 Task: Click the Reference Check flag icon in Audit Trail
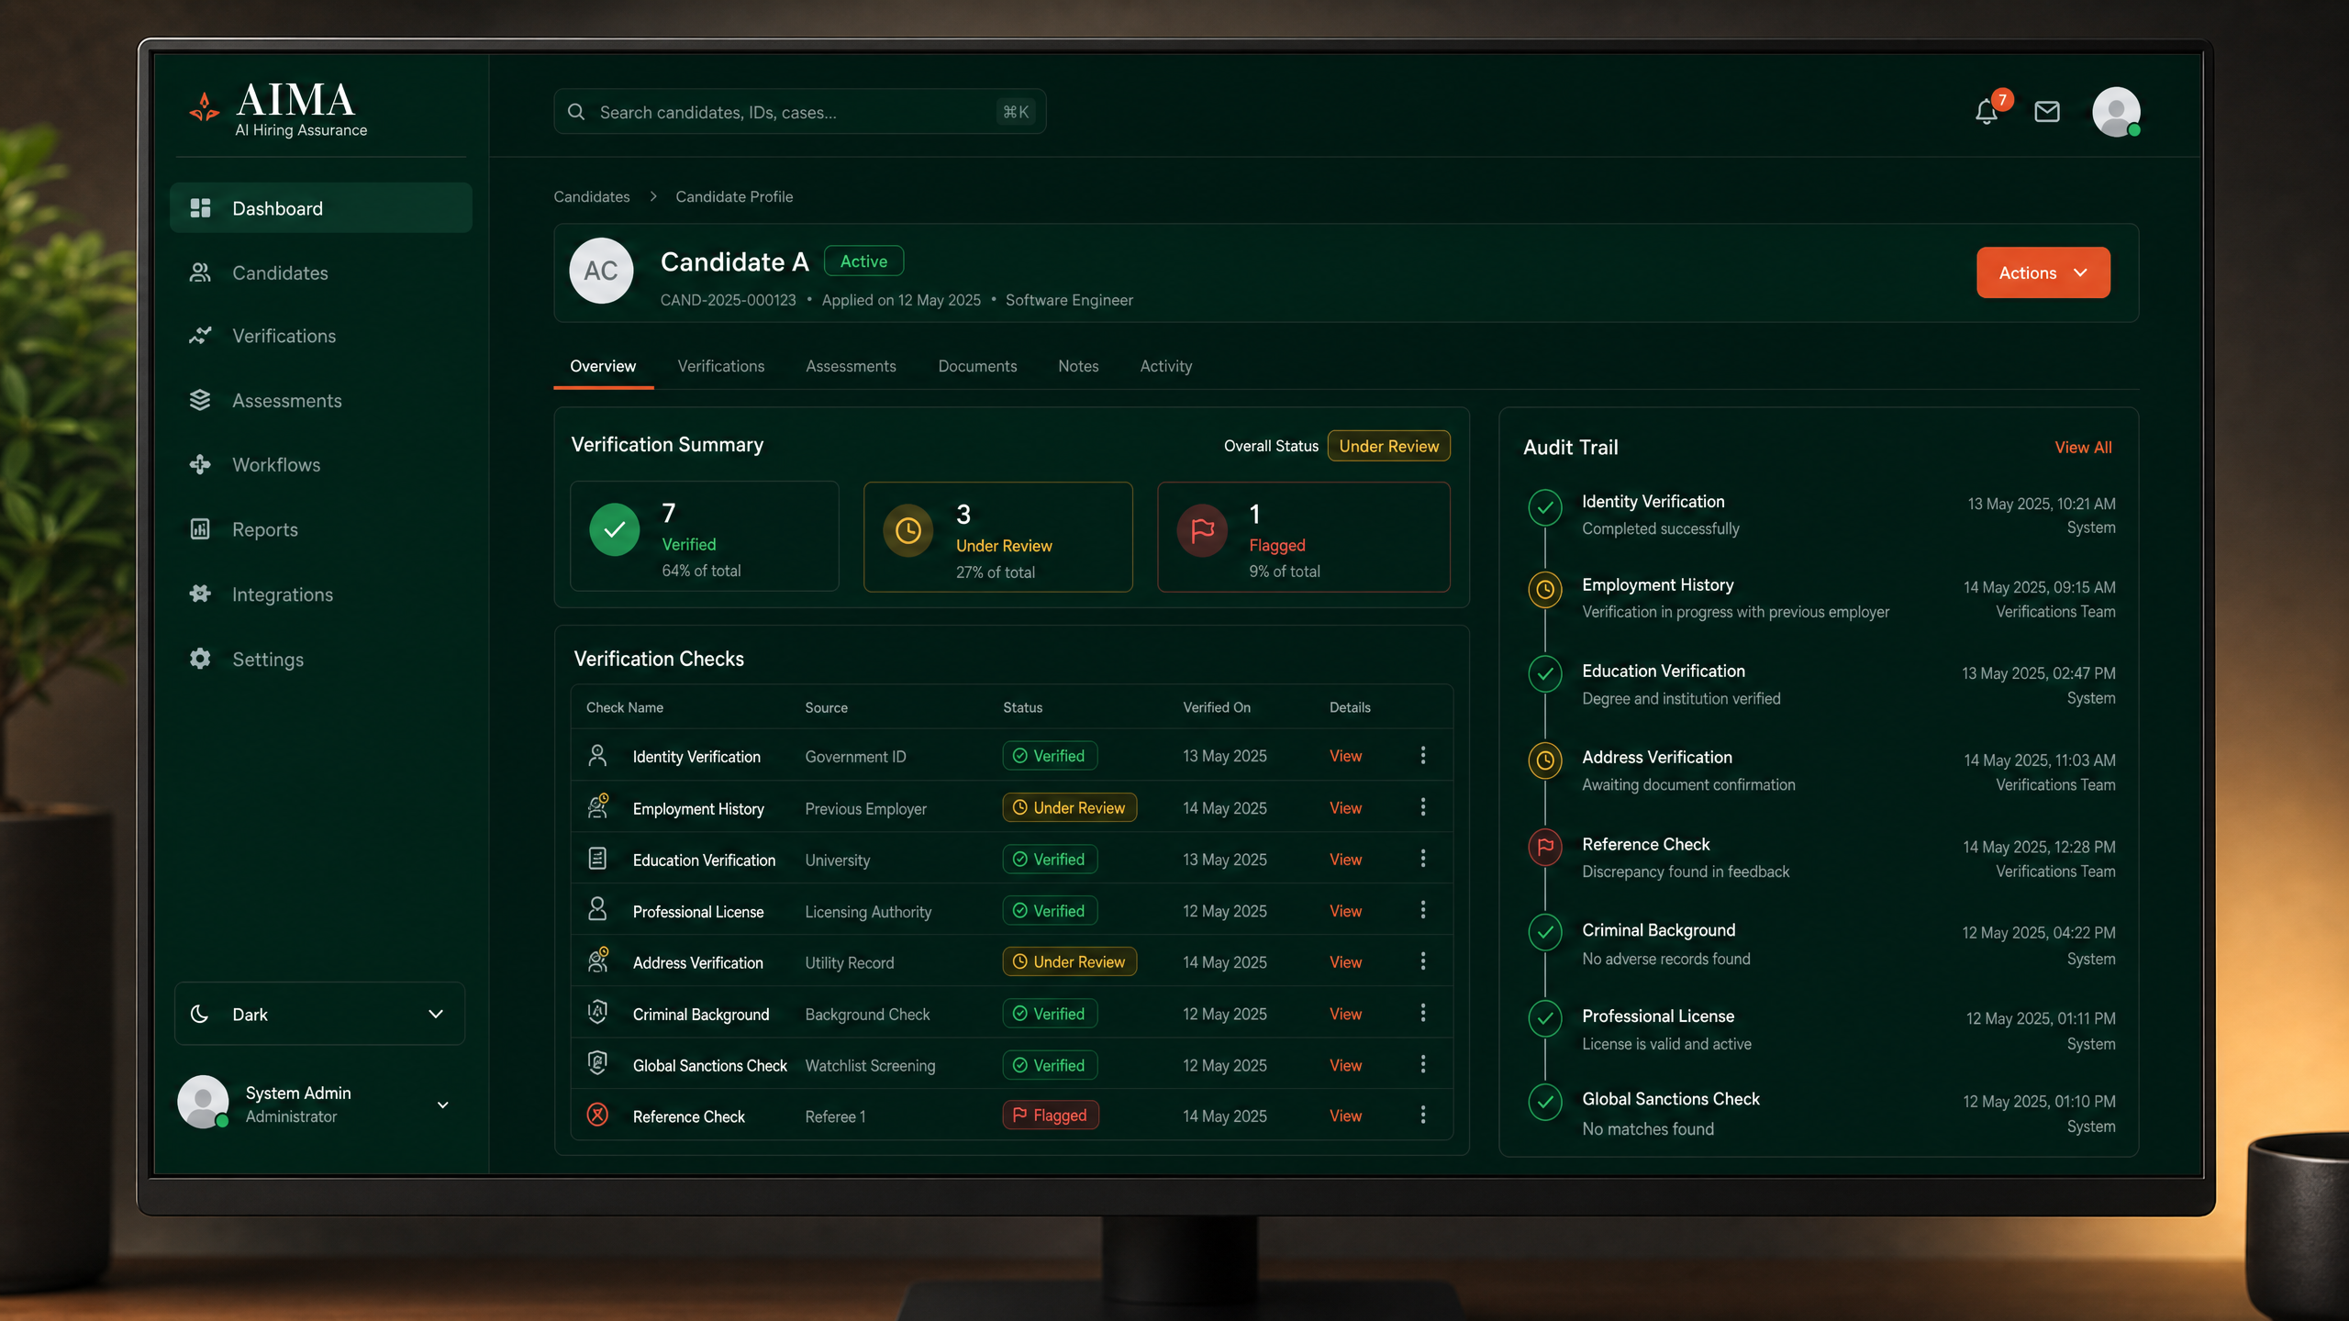(1545, 846)
